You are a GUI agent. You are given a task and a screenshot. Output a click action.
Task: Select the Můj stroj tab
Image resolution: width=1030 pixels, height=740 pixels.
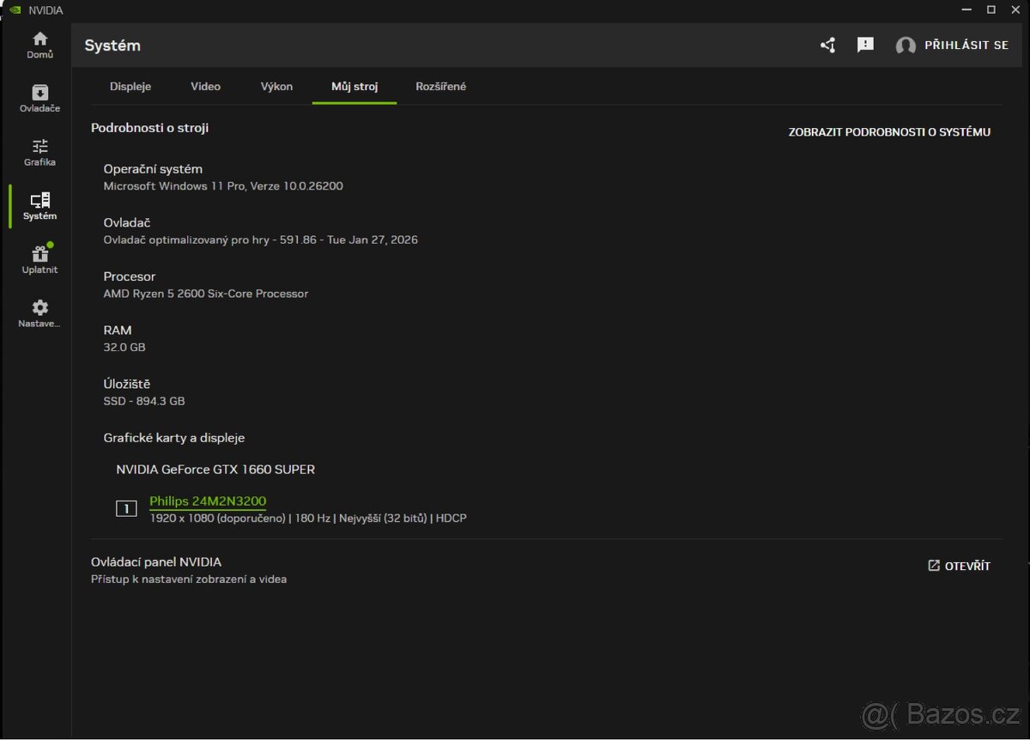[x=354, y=87]
